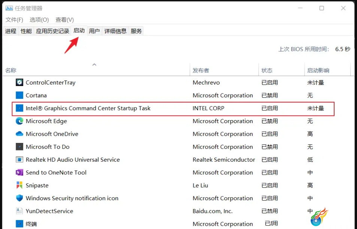Screen dimensions: 357x229
Task: Click the 已禁用 status for Microsoft To Do
Action: coord(270,147)
